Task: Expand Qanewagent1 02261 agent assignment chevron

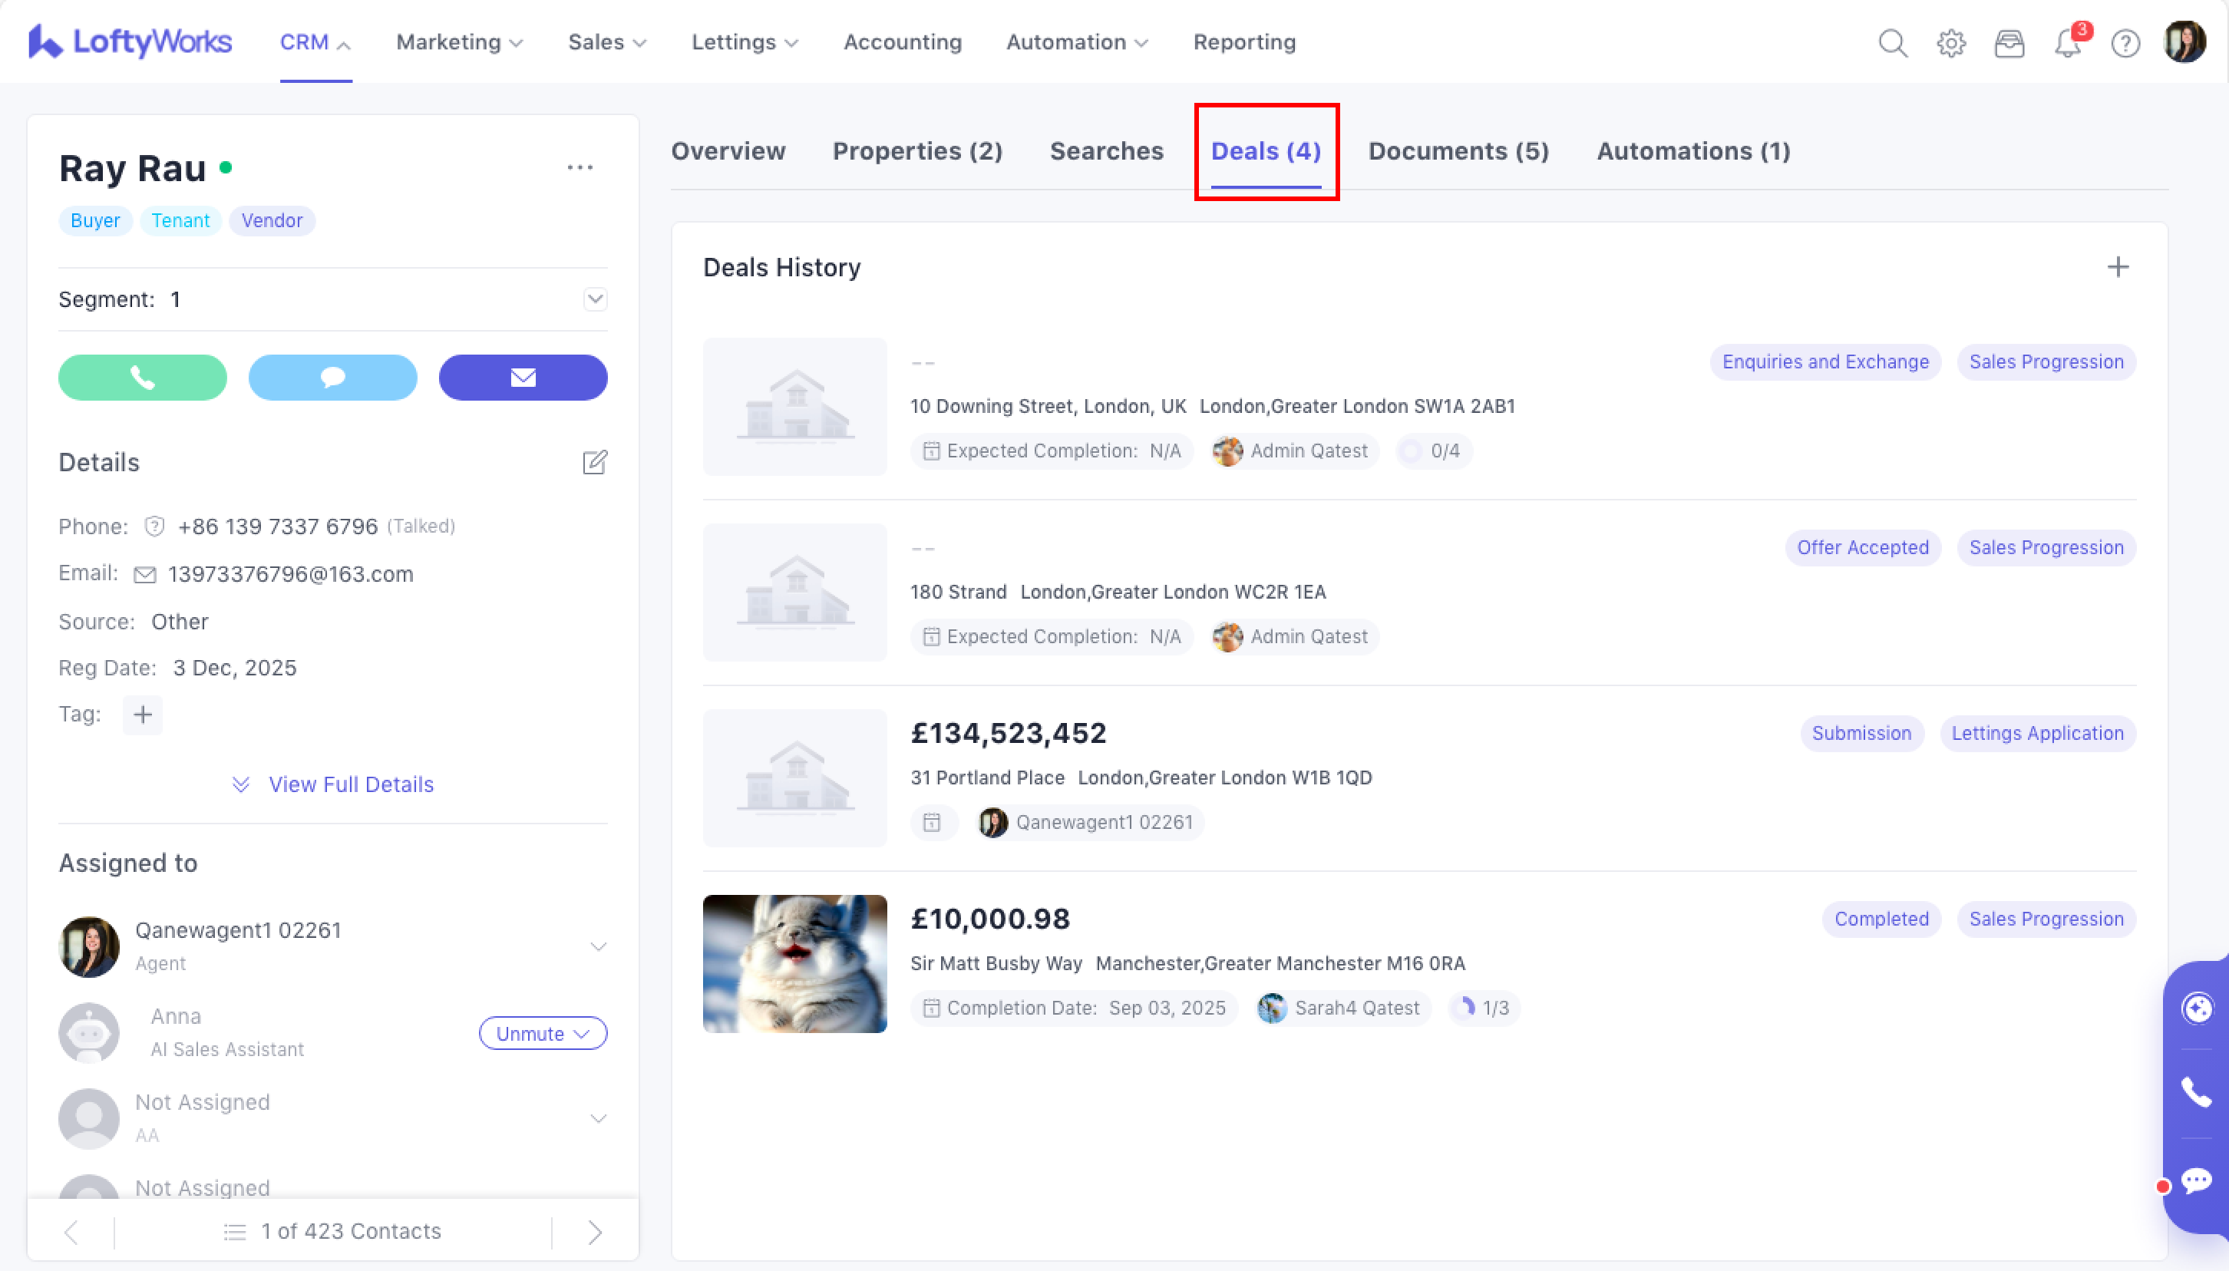Action: 598,946
